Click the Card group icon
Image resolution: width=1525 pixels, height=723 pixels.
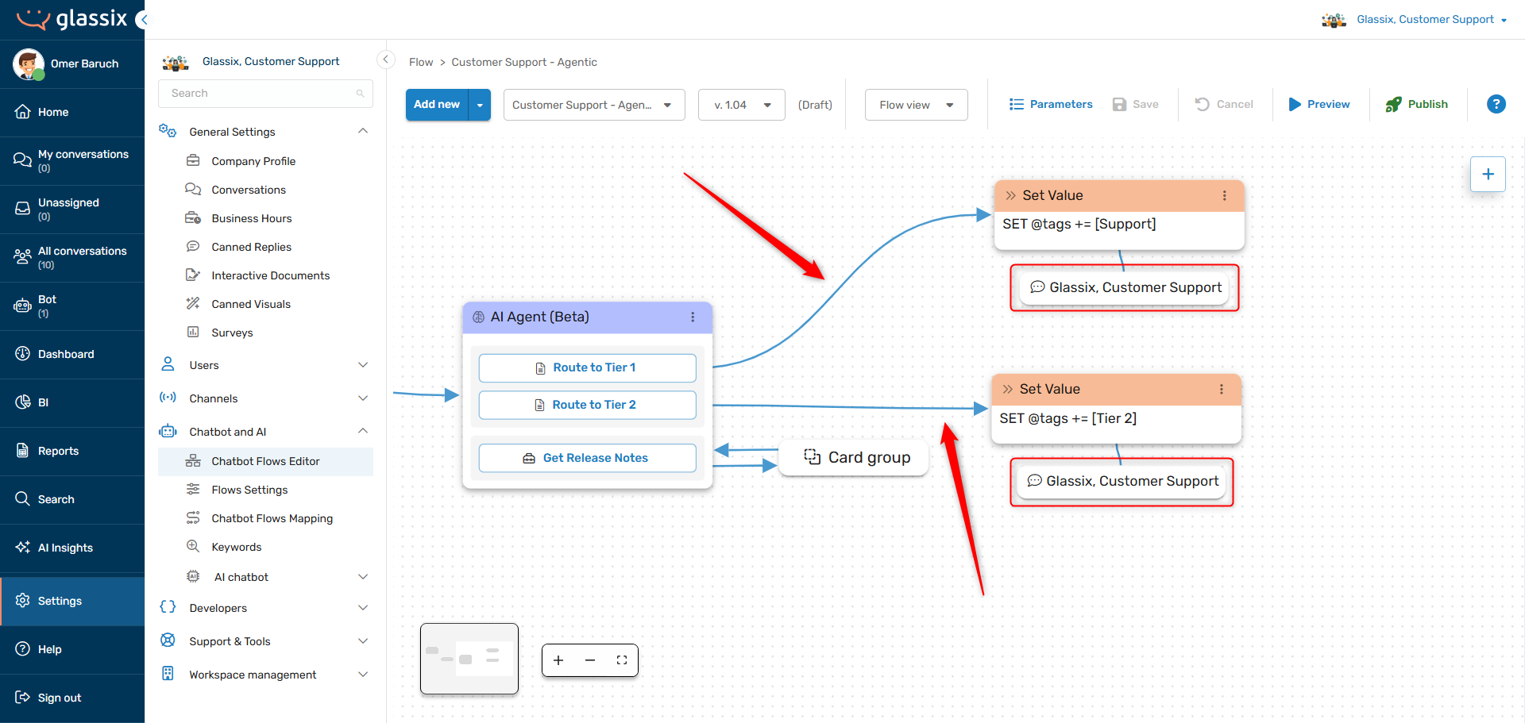tap(812, 456)
